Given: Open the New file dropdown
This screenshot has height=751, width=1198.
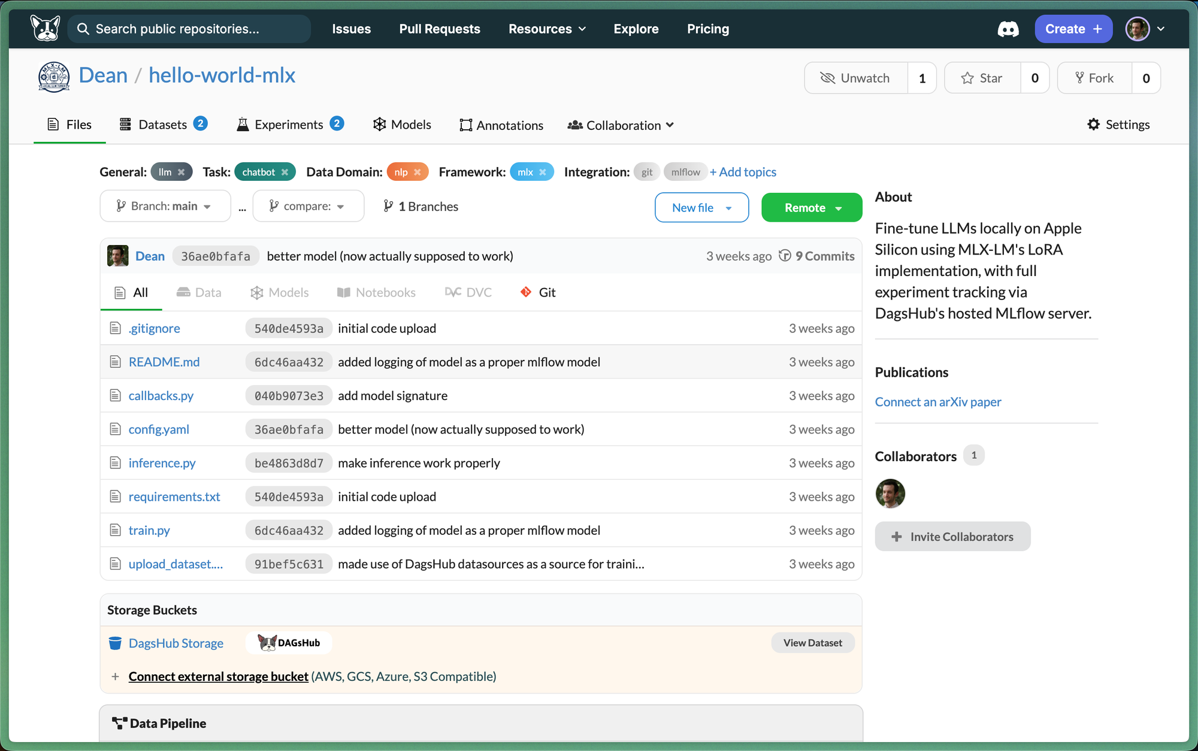Looking at the screenshot, I should [701, 208].
